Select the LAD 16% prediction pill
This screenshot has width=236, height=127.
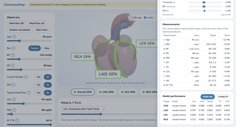(x=106, y=92)
